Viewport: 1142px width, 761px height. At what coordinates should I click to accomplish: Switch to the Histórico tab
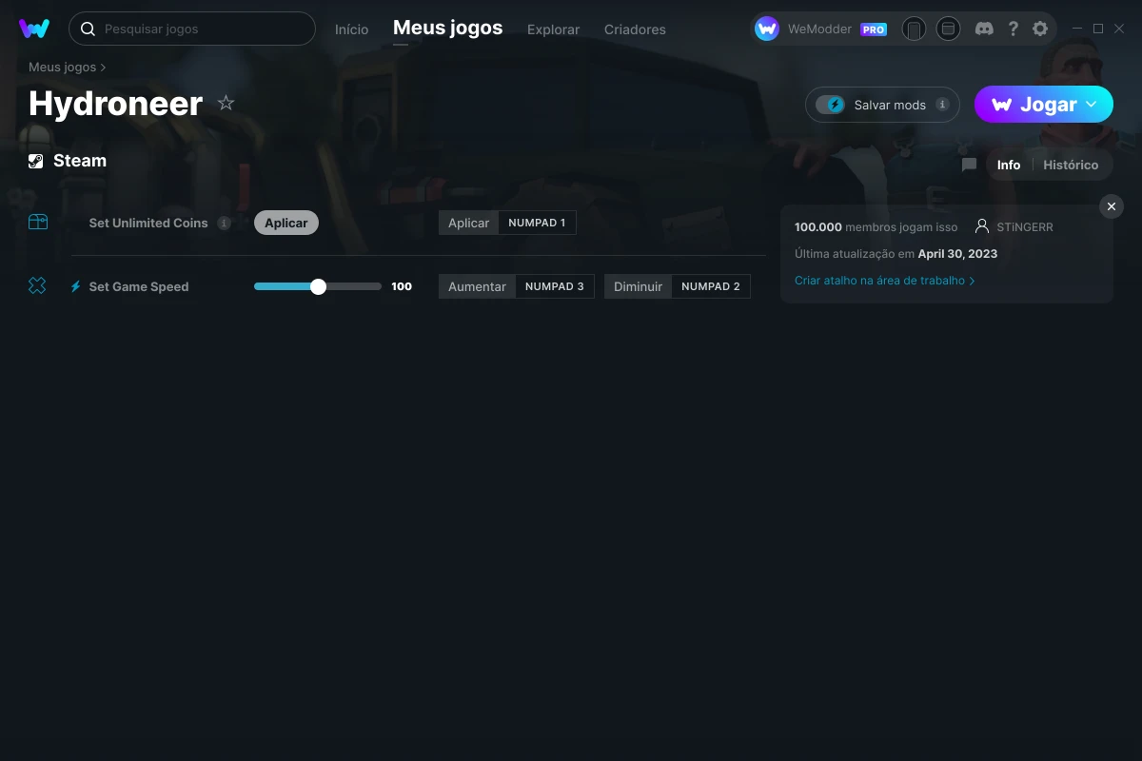coord(1071,165)
